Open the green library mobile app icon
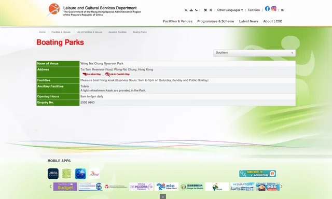Image resolution: width=332 pixels, height=199 pixels. tap(66, 174)
